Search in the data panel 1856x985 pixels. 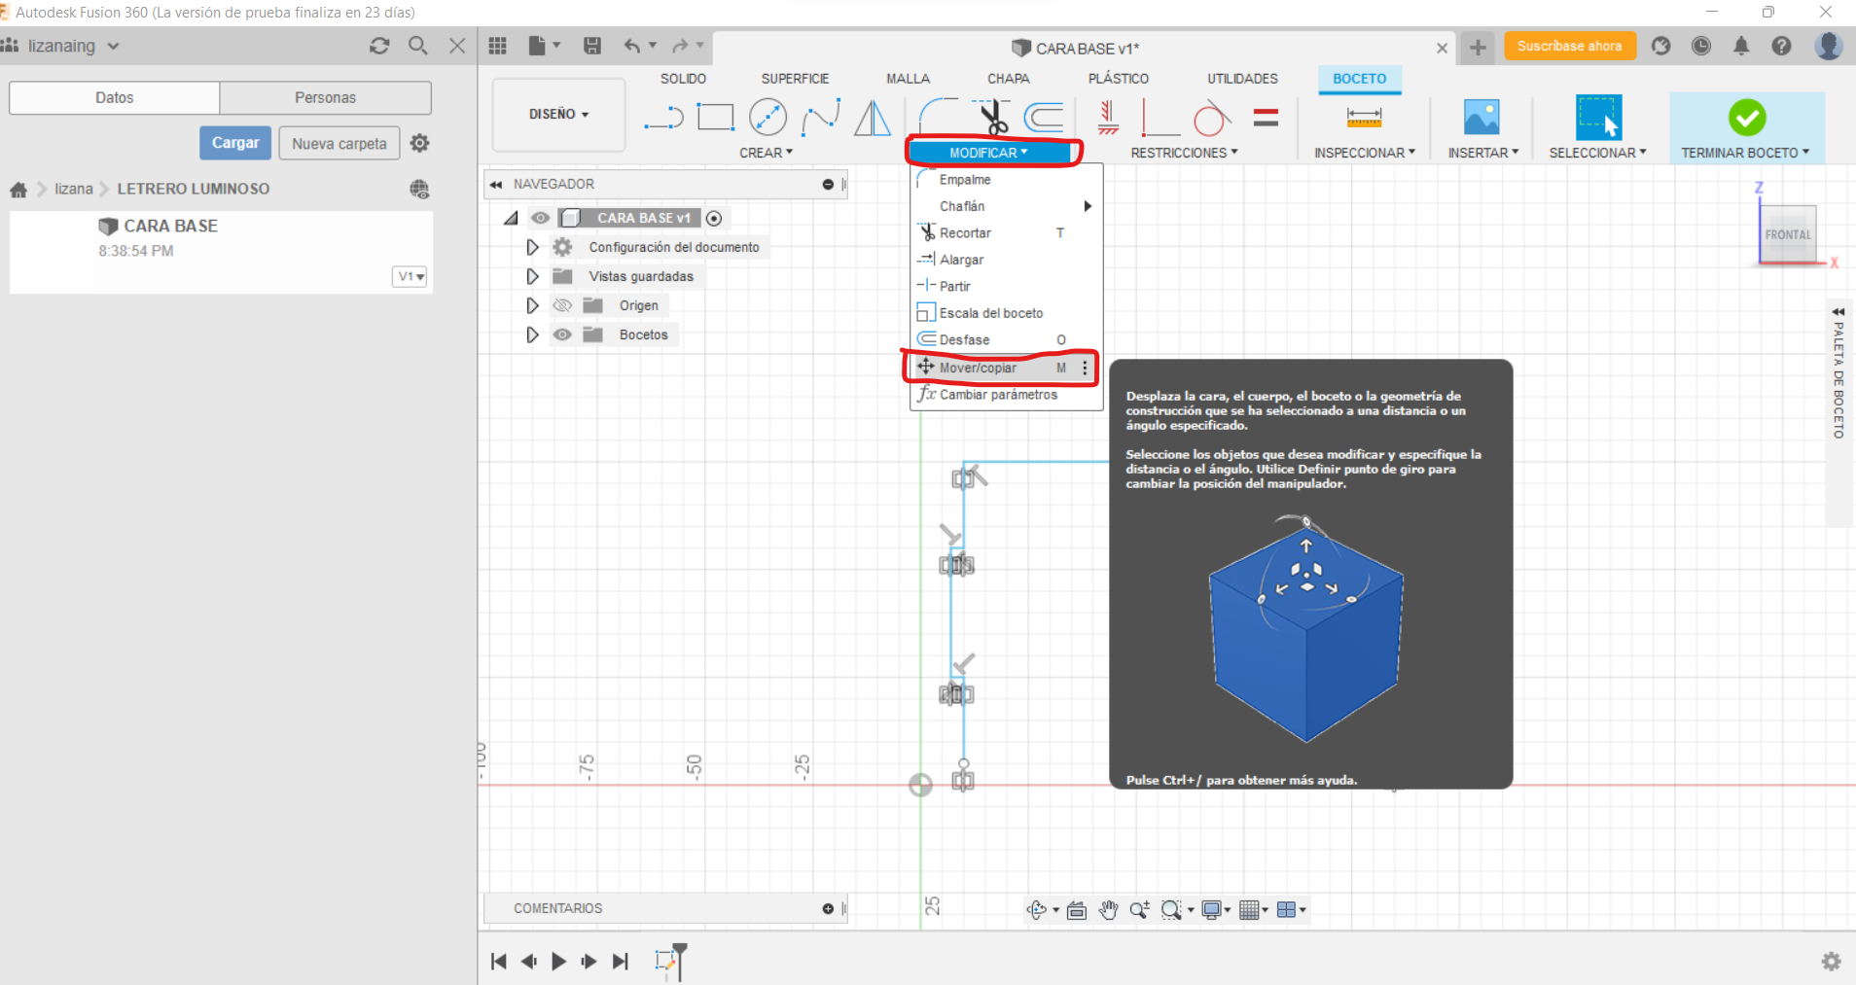tap(418, 46)
